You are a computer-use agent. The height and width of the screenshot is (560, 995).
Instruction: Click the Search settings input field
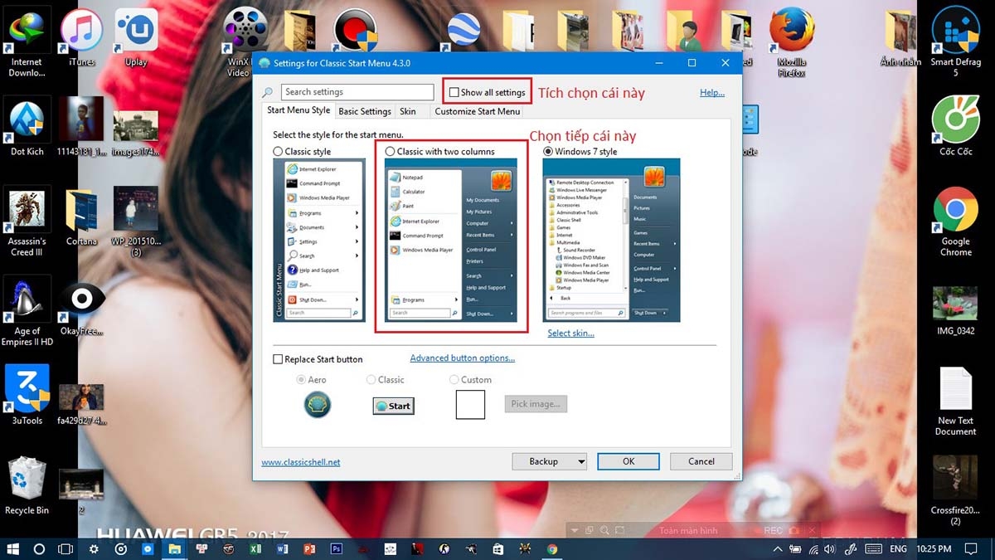357,92
